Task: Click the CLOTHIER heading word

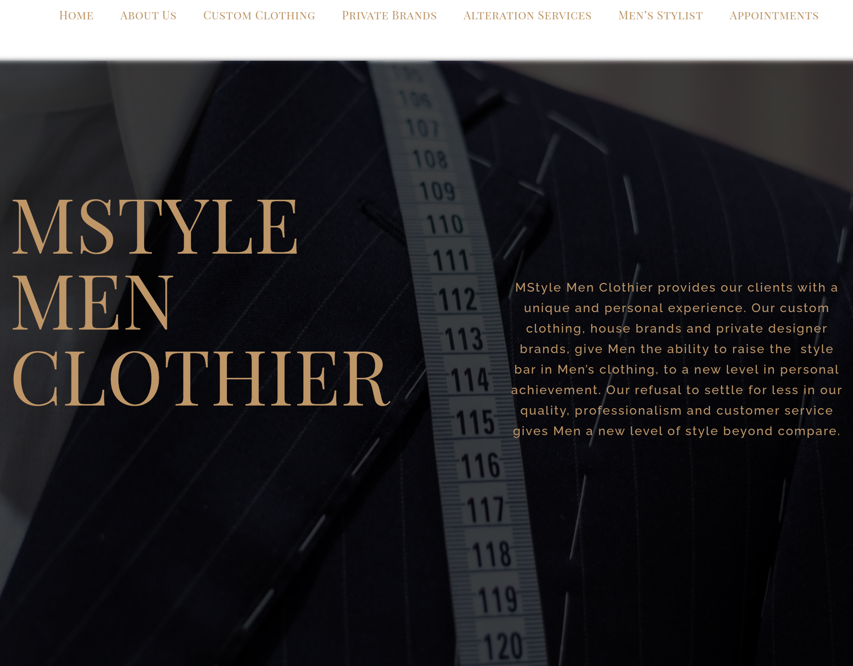Action: [201, 378]
